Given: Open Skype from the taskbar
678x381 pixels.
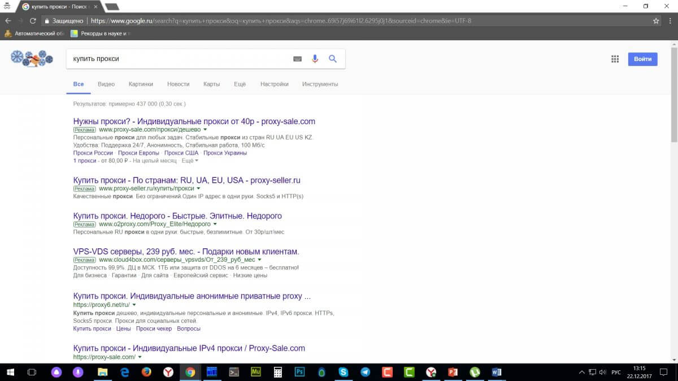Looking at the screenshot, I should point(343,373).
